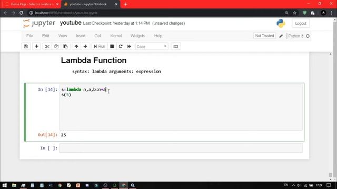Click the Out[14] result 25
The width and height of the screenshot is (337, 189).
click(x=64, y=135)
